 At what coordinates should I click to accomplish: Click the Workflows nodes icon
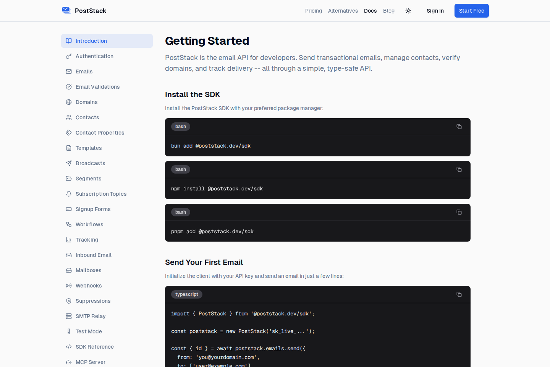(x=69, y=224)
